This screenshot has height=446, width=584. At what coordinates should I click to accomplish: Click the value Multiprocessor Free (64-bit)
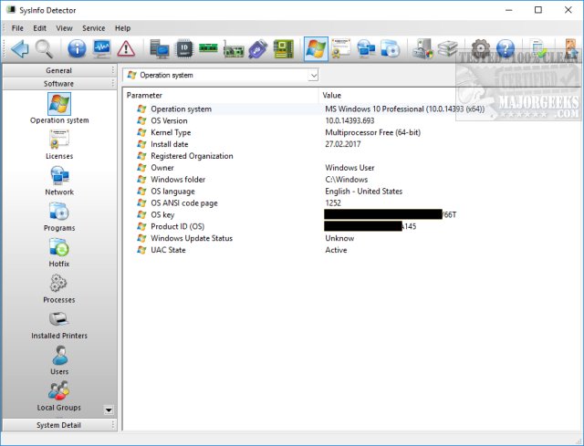click(373, 132)
